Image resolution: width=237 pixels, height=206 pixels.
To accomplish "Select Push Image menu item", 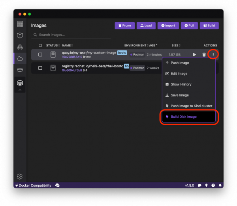I will [x=189, y=63].
